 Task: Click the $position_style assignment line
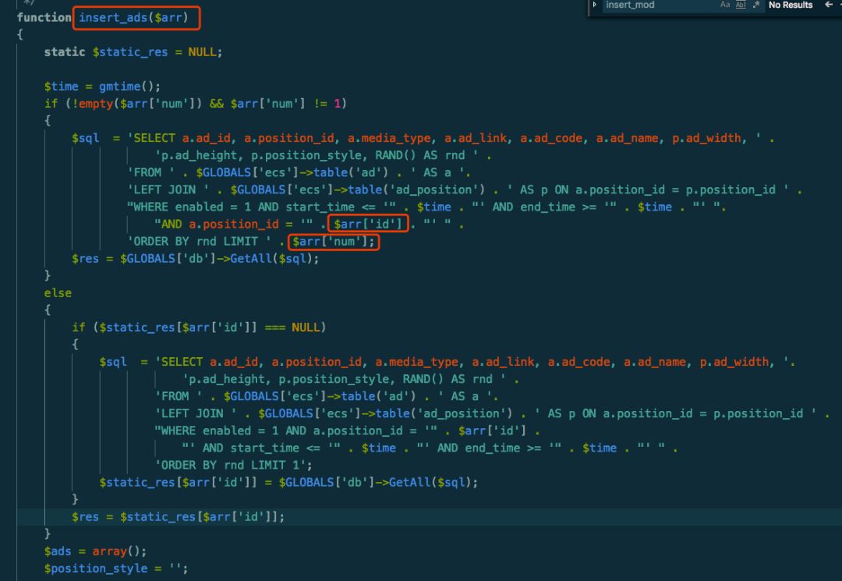coord(115,569)
